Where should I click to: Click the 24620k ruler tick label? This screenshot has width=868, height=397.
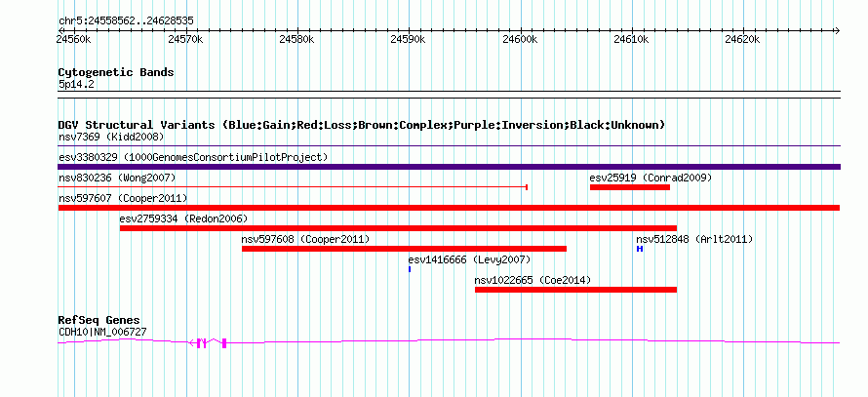click(x=742, y=39)
